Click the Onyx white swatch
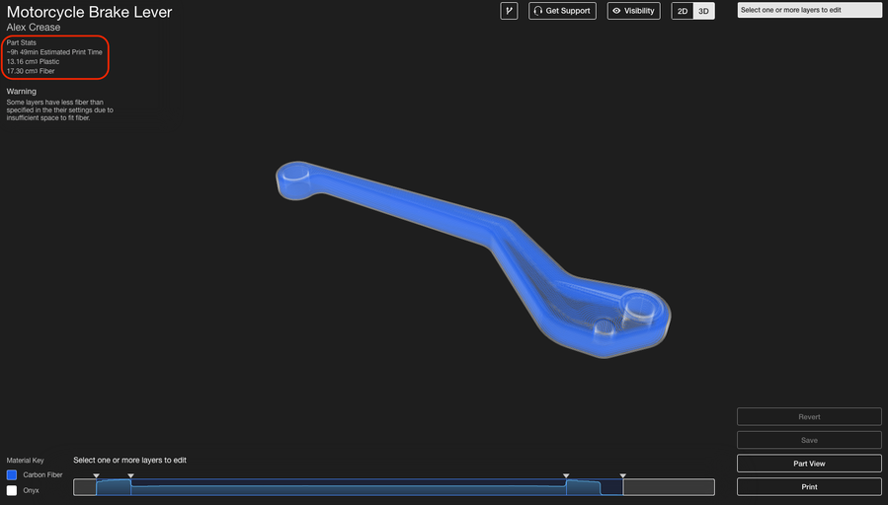The height and width of the screenshot is (505, 888). pos(12,490)
